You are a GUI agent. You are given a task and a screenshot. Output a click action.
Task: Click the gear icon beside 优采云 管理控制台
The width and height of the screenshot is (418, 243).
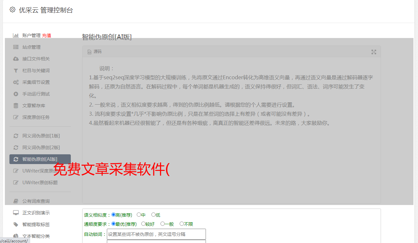12,10
